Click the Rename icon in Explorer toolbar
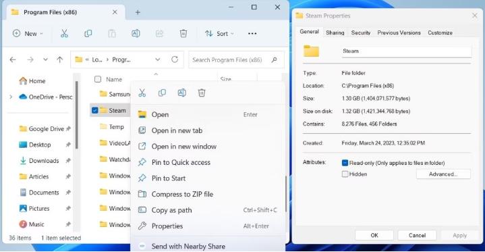 (136, 34)
